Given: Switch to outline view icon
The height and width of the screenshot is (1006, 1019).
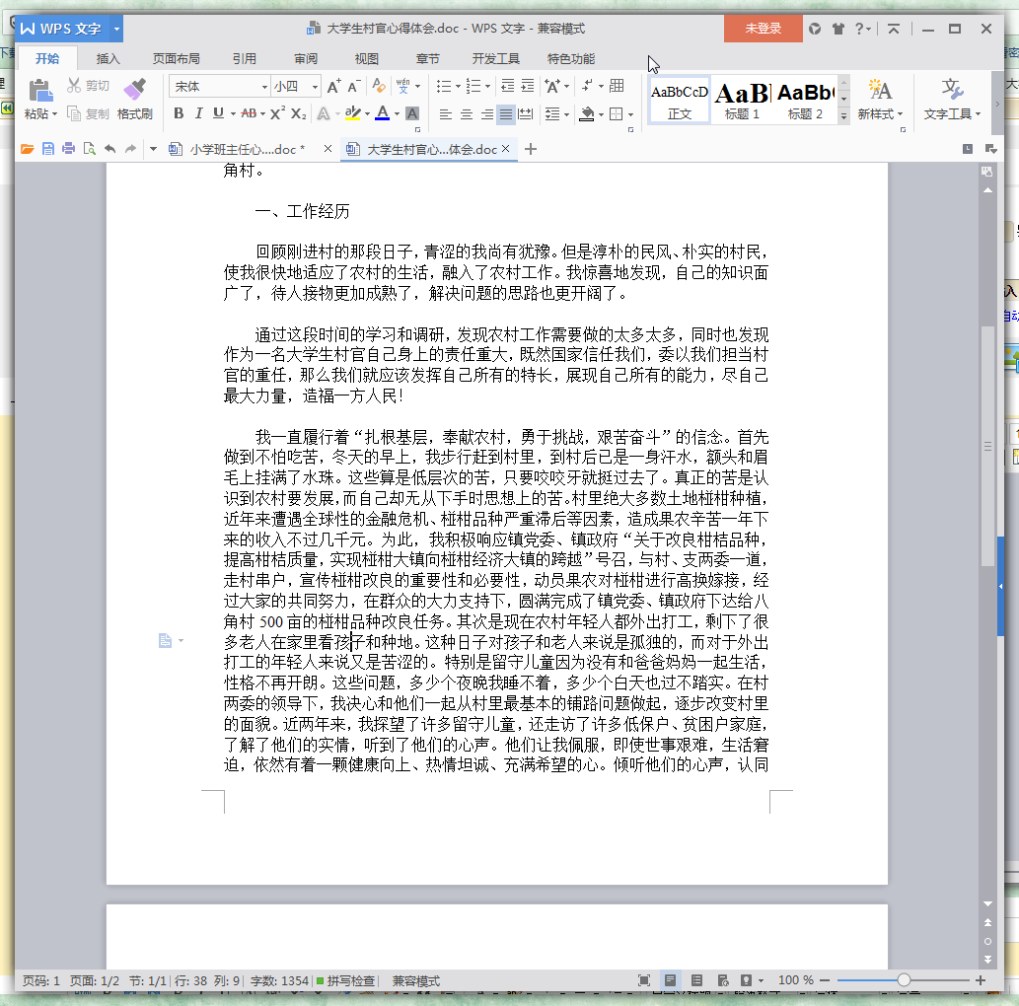Looking at the screenshot, I should (x=696, y=980).
